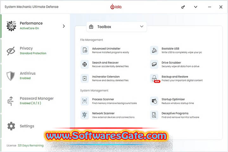The width and height of the screenshot is (228, 152).
Task: Click the Enabled ( 0 / 3 ) text
Action: click(30, 103)
